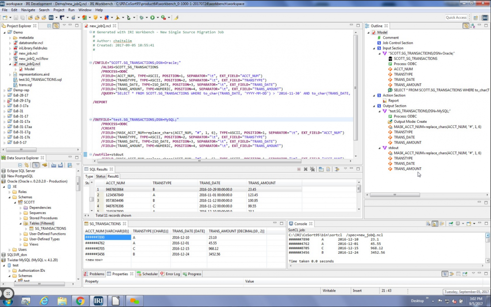Open Google Chrome from the taskbar

(80, 301)
